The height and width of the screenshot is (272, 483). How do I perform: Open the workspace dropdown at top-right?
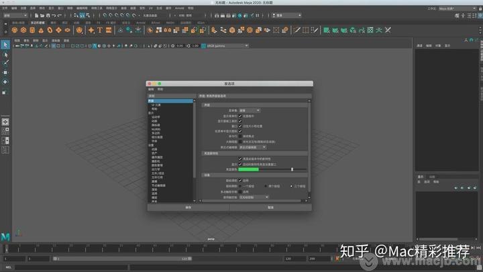click(x=458, y=9)
